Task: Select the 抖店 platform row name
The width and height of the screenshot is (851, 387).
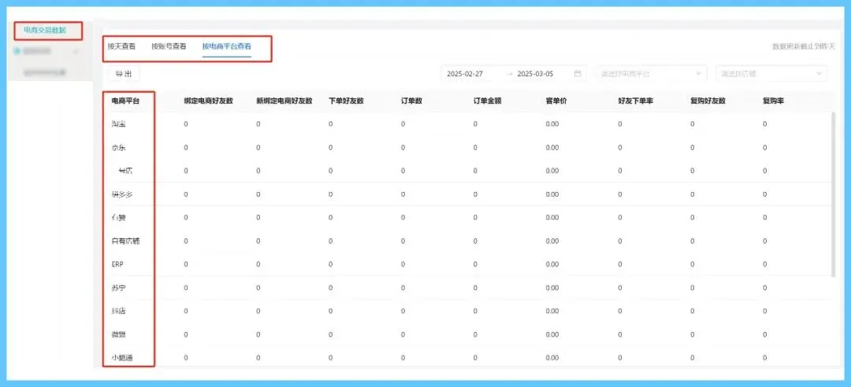Action: [x=118, y=311]
